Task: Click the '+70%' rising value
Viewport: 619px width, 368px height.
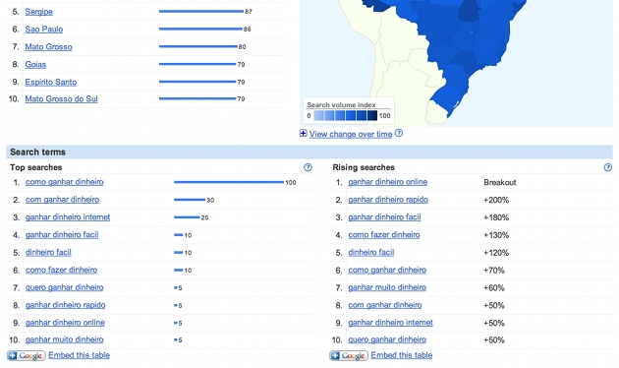Action: click(494, 271)
